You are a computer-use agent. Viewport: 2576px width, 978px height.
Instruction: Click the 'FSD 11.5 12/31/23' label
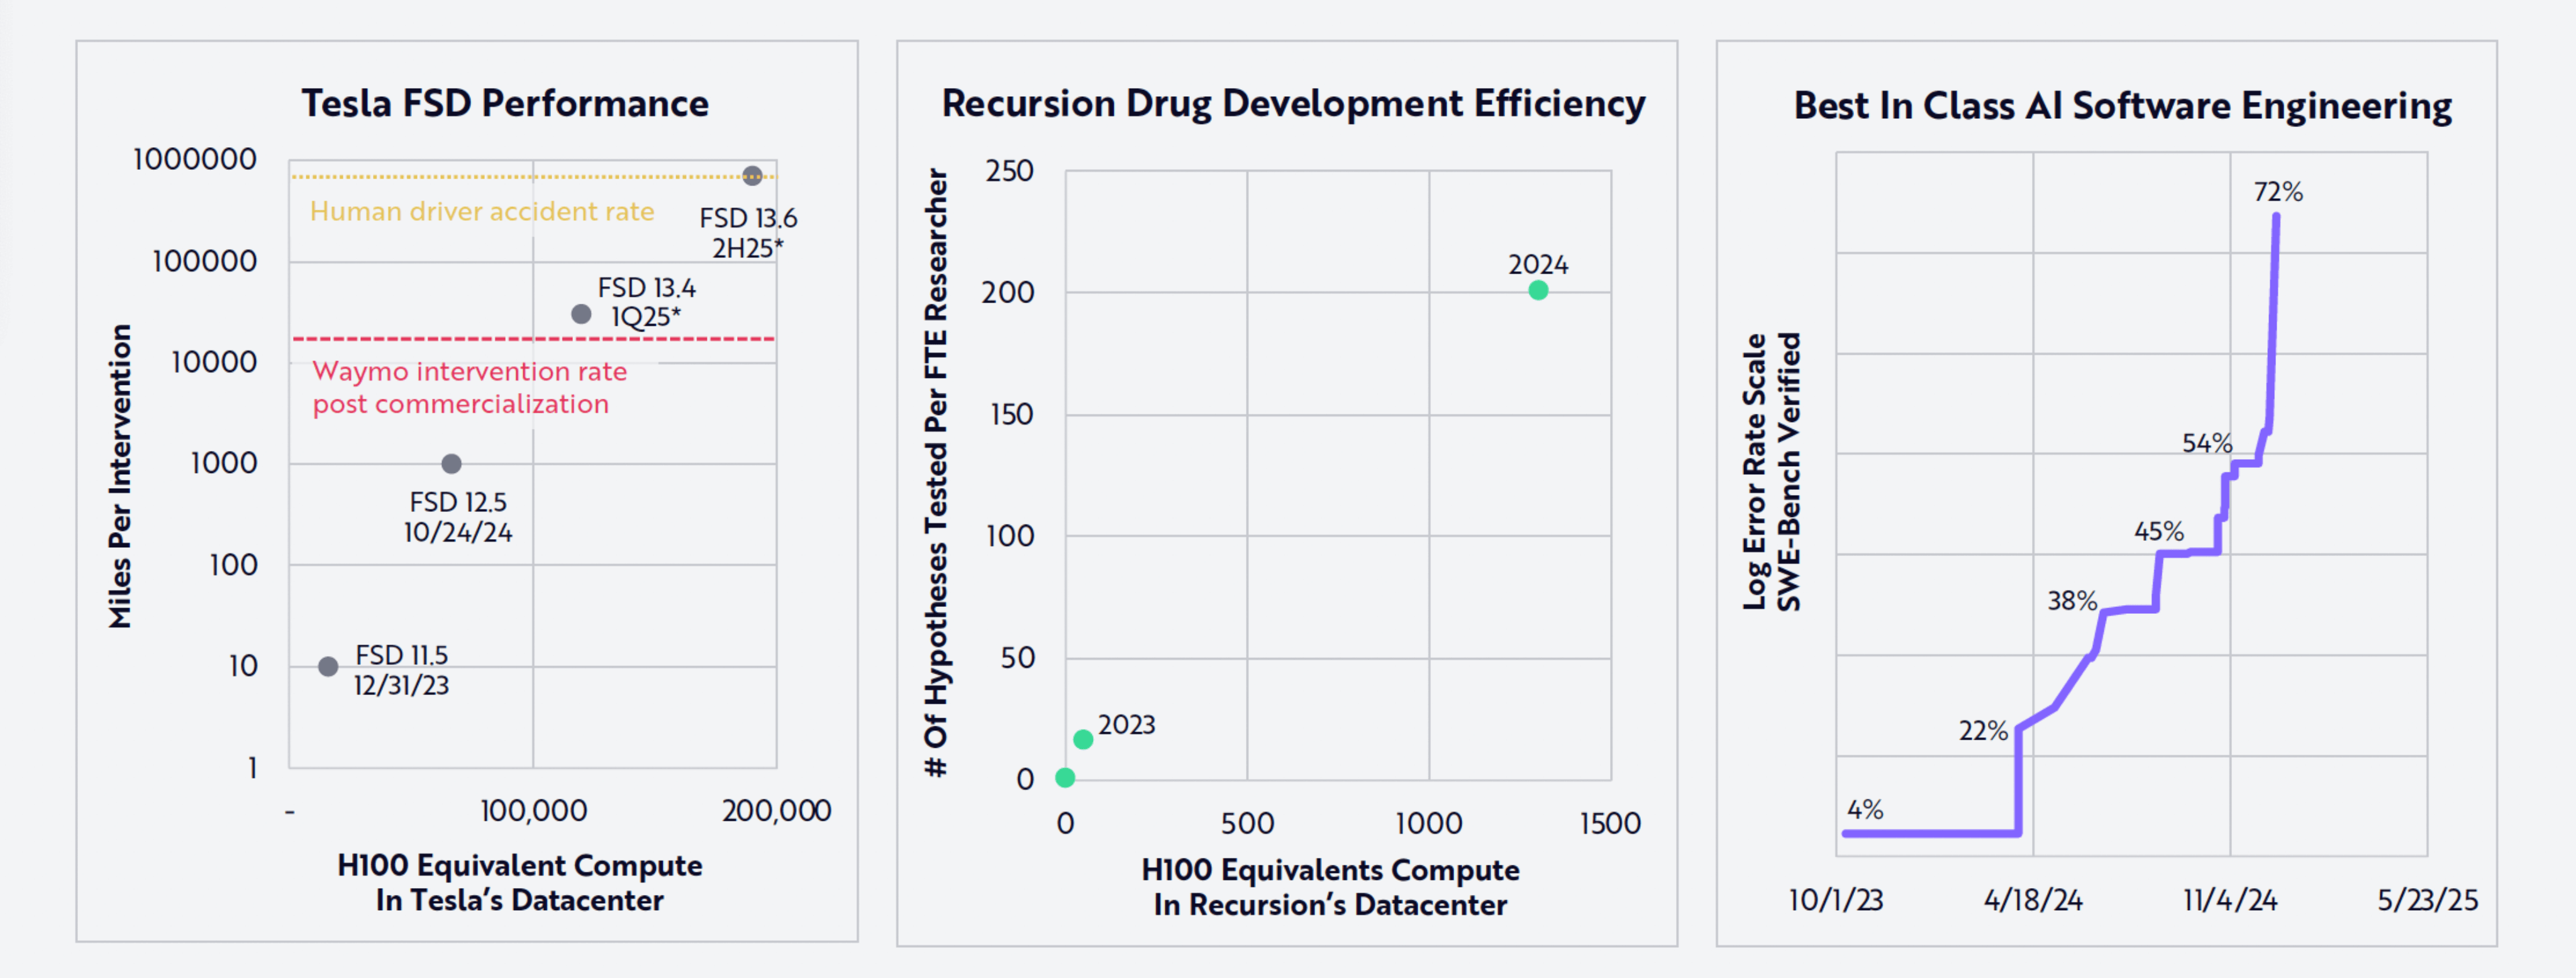[401, 671]
